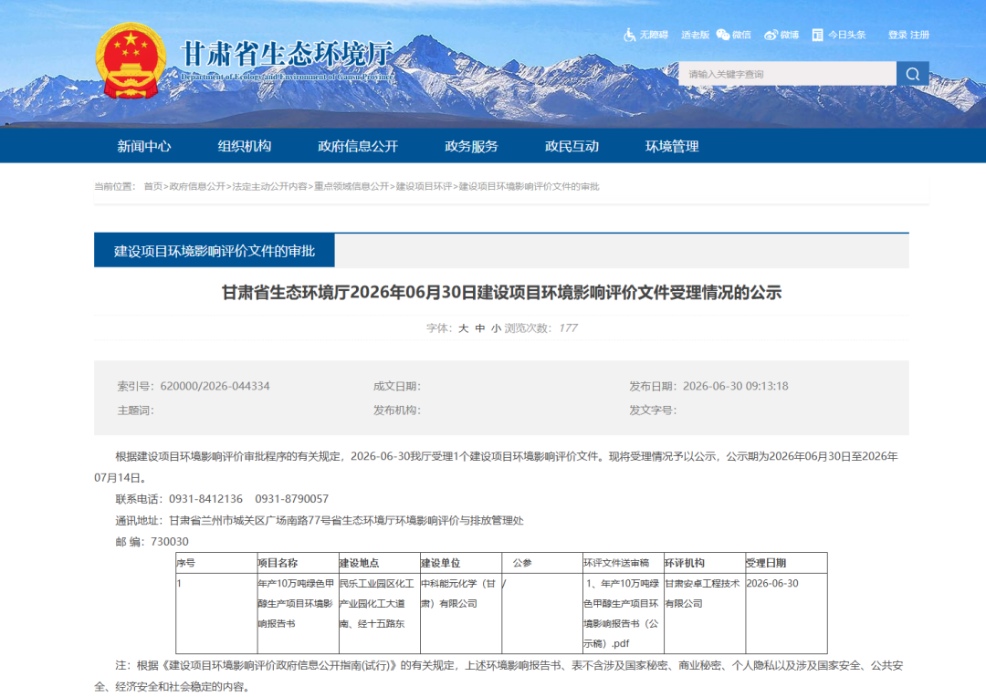This screenshot has width=986, height=697.
Task: Click phone number 0931-8412136
Action: click(205, 498)
